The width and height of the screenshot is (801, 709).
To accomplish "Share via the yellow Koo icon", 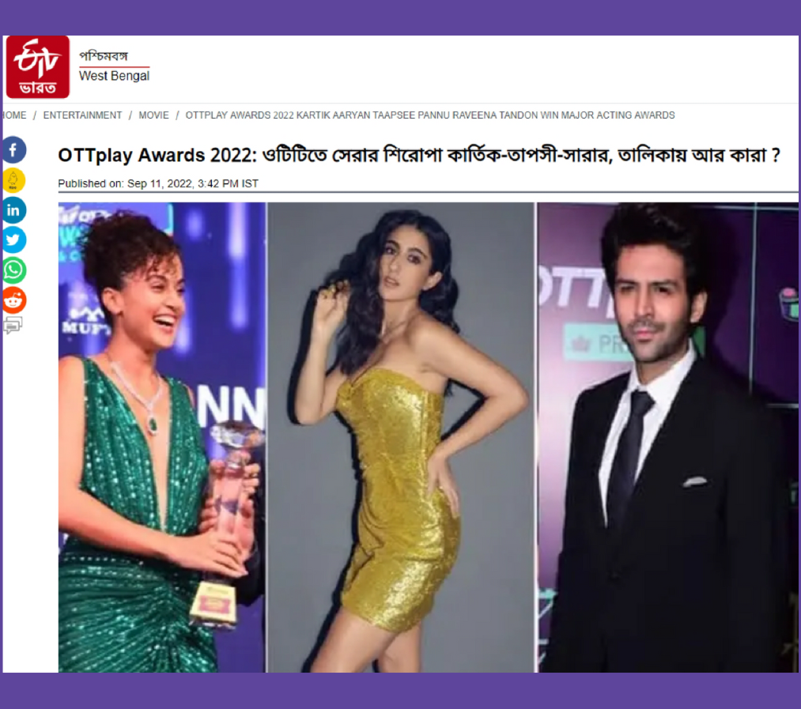I will (13, 180).
